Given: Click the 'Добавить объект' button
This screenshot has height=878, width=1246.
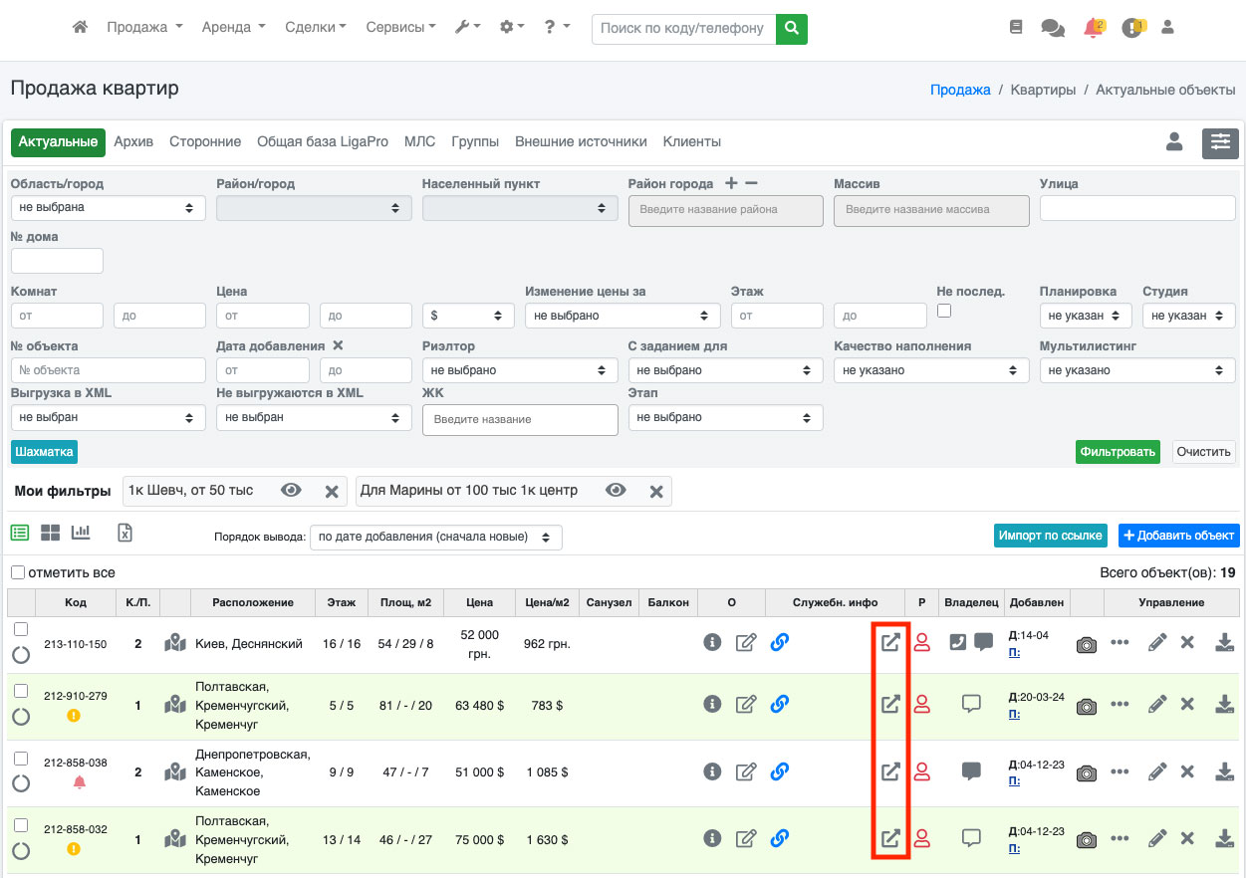Looking at the screenshot, I should coord(1178,536).
